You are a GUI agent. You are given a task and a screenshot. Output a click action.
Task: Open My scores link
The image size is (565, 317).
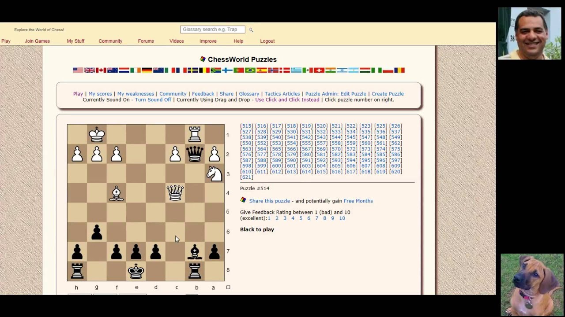(100, 94)
